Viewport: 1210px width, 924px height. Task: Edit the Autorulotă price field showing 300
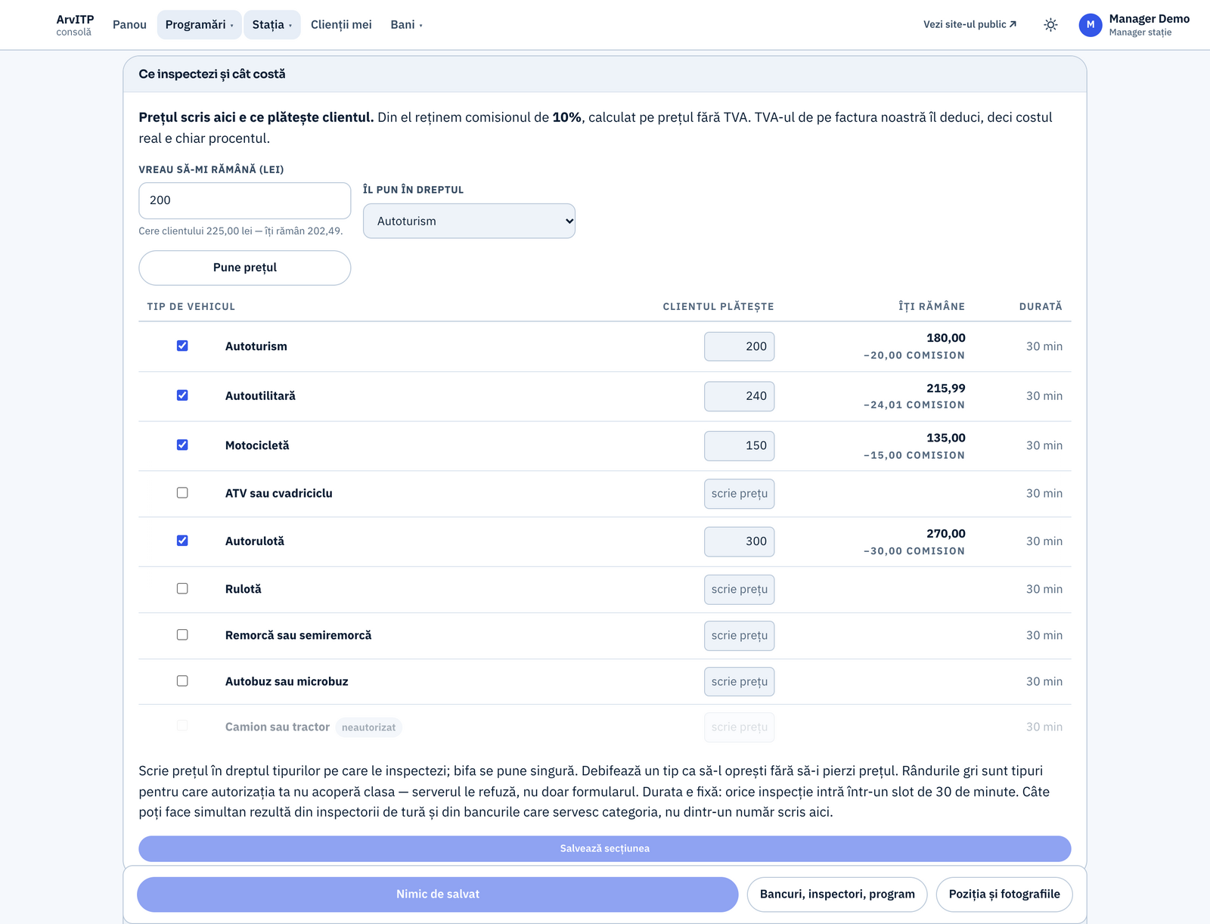(739, 541)
